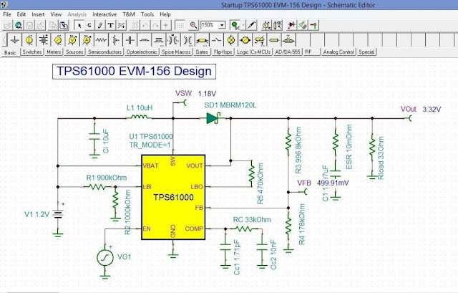Screen dimensions: 458x293
Task: Select the yellow TPS61000 chip in schematic
Action: point(173,198)
